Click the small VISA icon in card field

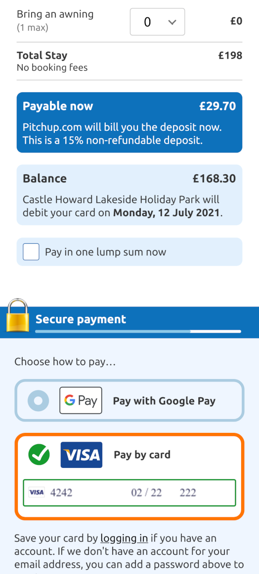(36, 493)
